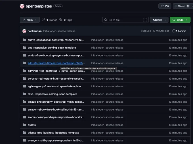
Task: Expand the Add file dropdown
Action: pos(159,20)
